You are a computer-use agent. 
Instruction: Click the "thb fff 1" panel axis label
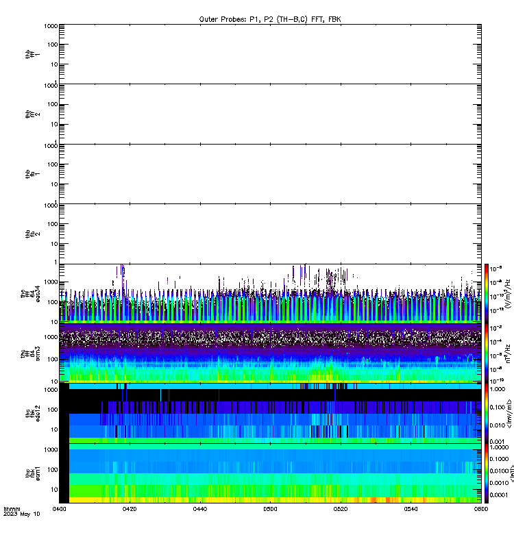click(32, 54)
